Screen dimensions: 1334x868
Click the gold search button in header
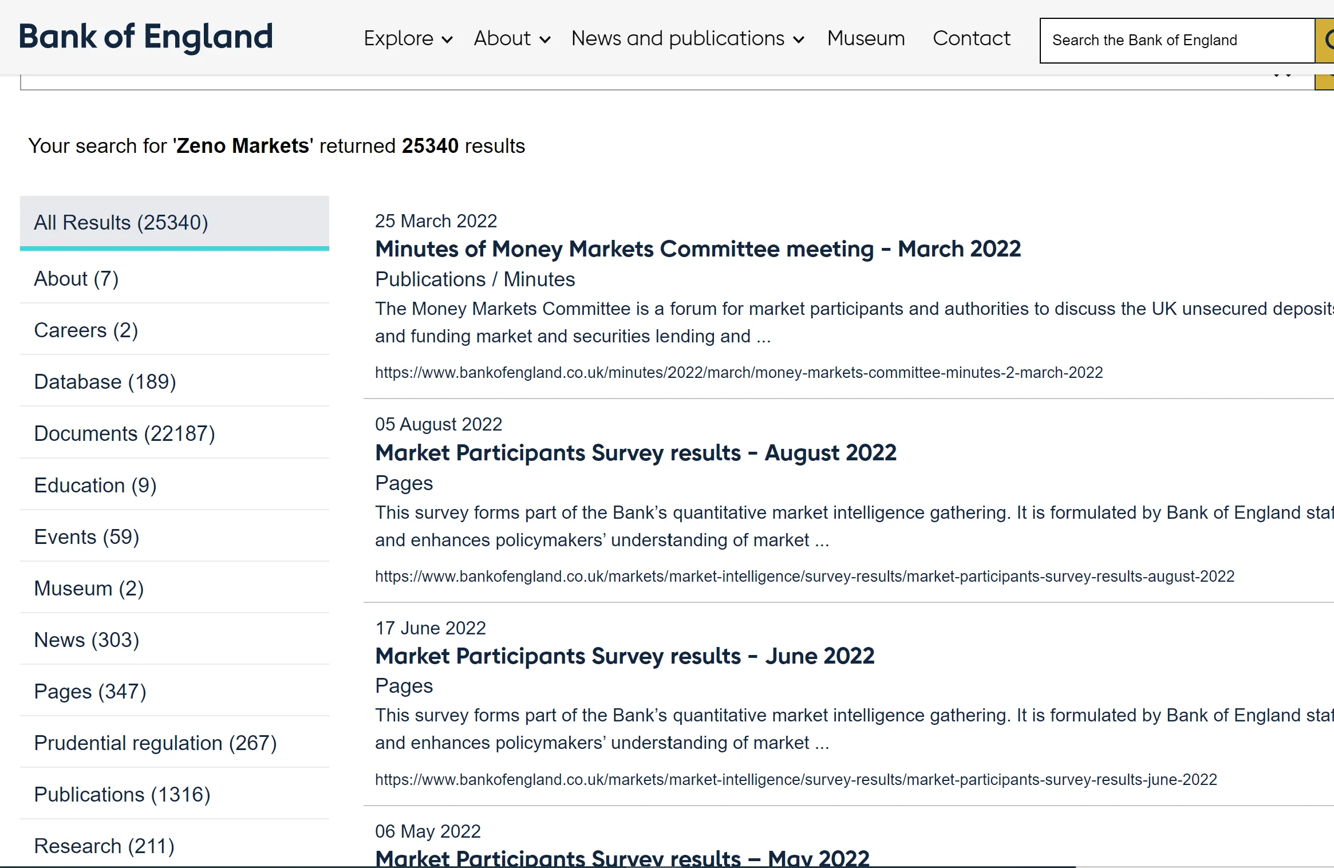tap(1325, 40)
